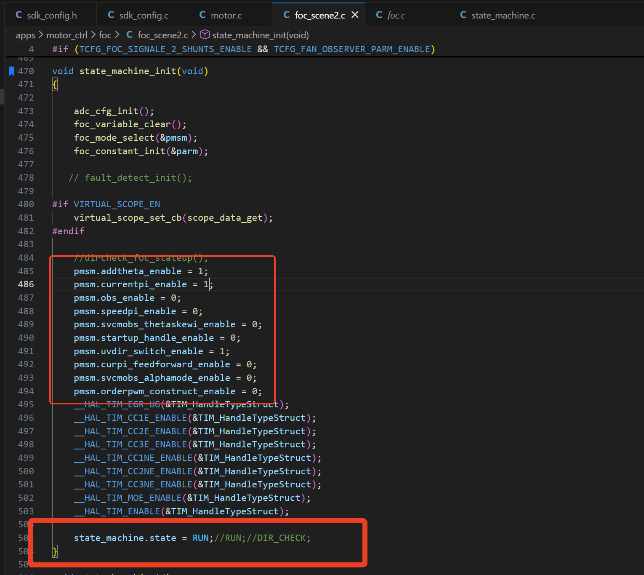
Task: Open the foc_scene2.c breadcrumb file picker
Action: coord(162,35)
